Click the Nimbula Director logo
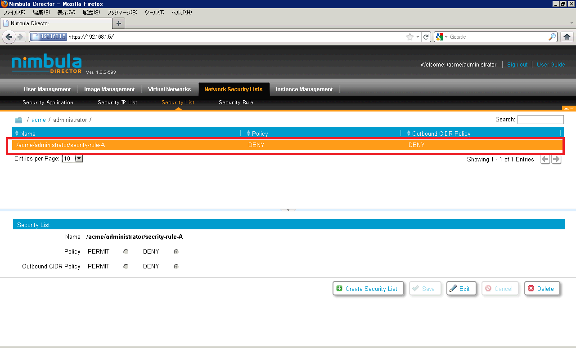The width and height of the screenshot is (576, 348). [47, 64]
